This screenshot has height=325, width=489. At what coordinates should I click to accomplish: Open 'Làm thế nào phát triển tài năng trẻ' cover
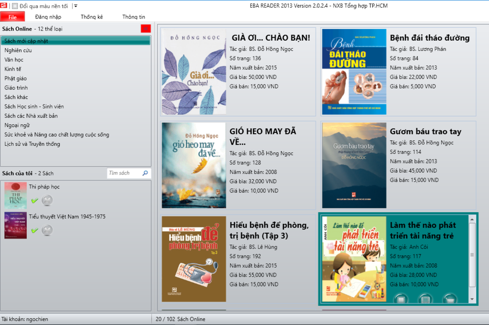[354, 259]
